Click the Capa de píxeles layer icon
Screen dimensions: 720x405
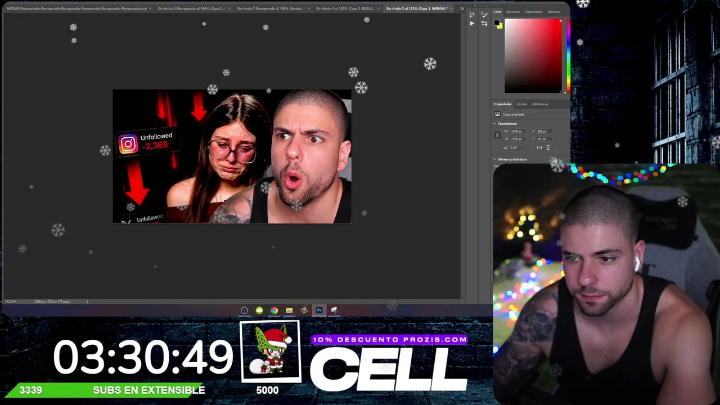coord(497,114)
